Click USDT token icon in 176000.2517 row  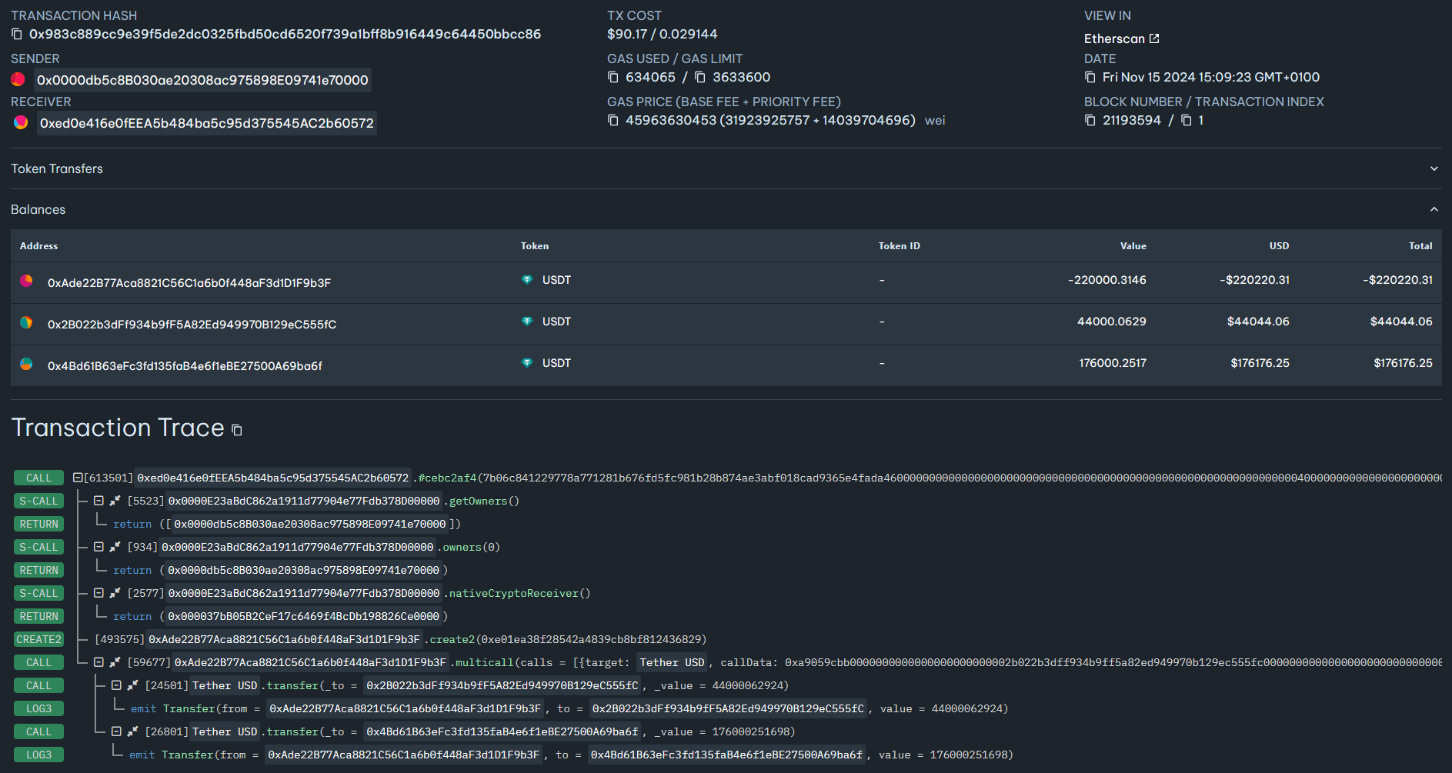click(527, 363)
